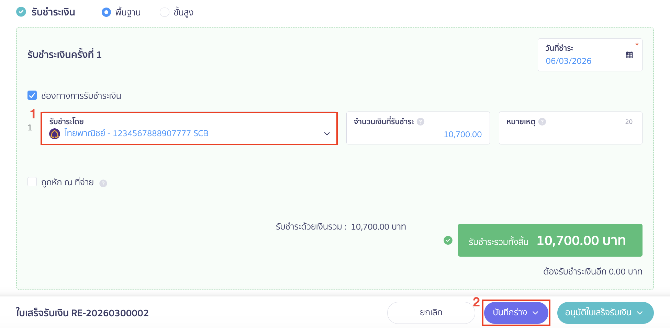The width and height of the screenshot is (670, 328).
Task: Click help icon beside ถูกหัก ณ ที่จ่าย
Action: [103, 183]
